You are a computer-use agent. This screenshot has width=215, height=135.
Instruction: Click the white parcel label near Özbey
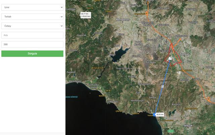pos(171,58)
